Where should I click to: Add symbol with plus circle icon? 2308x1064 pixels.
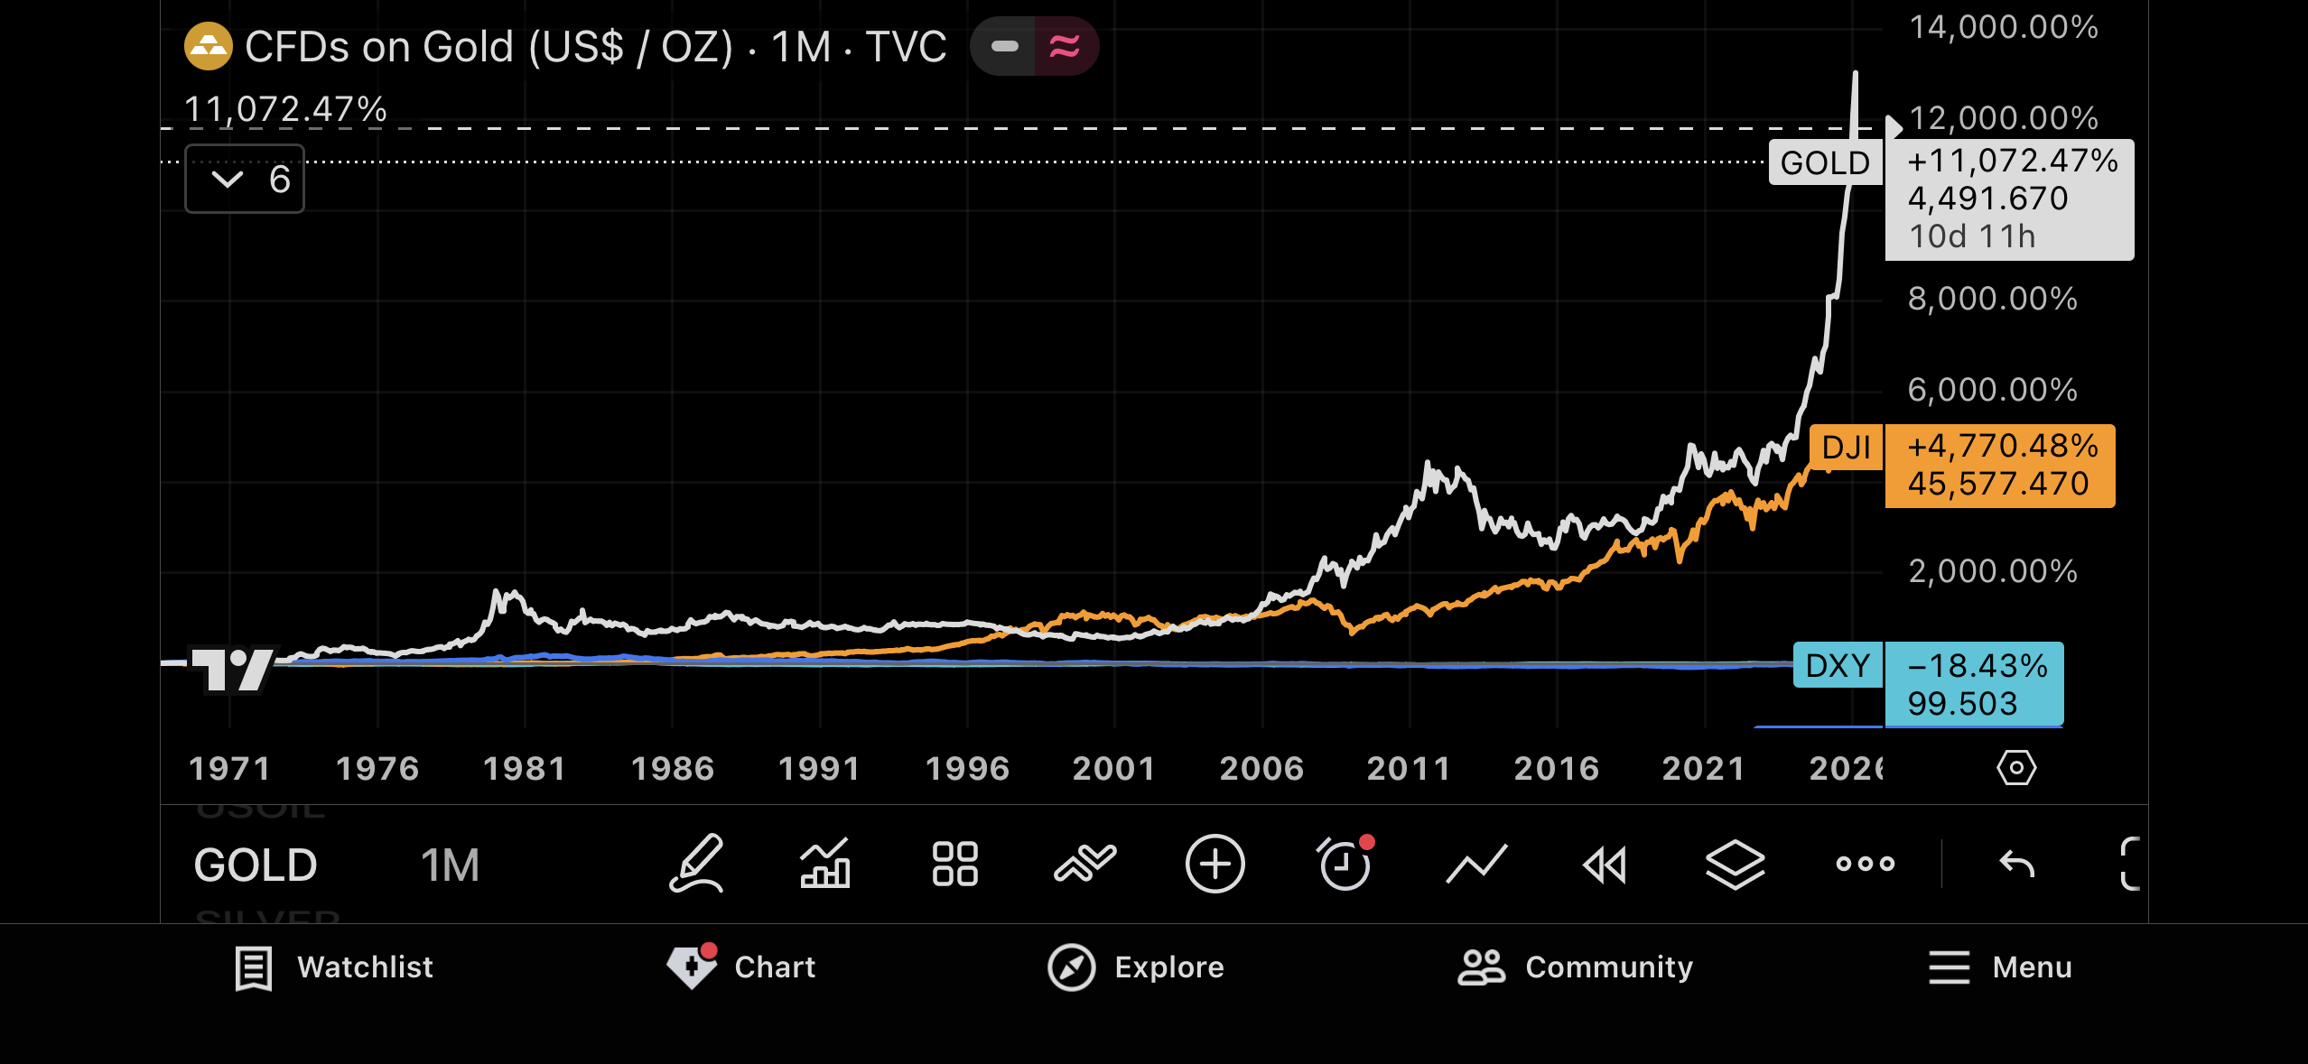[x=1214, y=864]
